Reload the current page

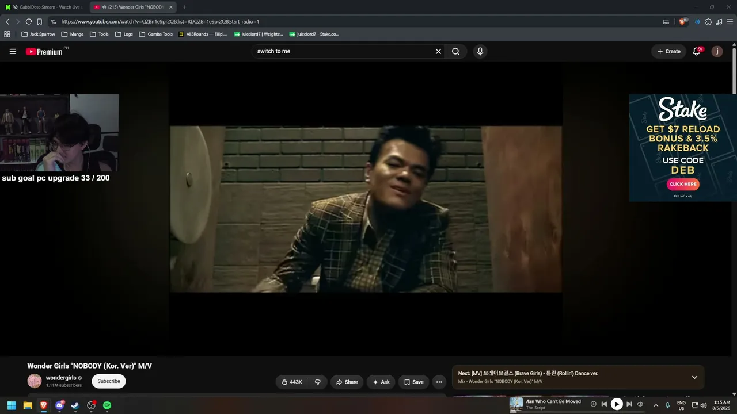[x=28, y=21]
